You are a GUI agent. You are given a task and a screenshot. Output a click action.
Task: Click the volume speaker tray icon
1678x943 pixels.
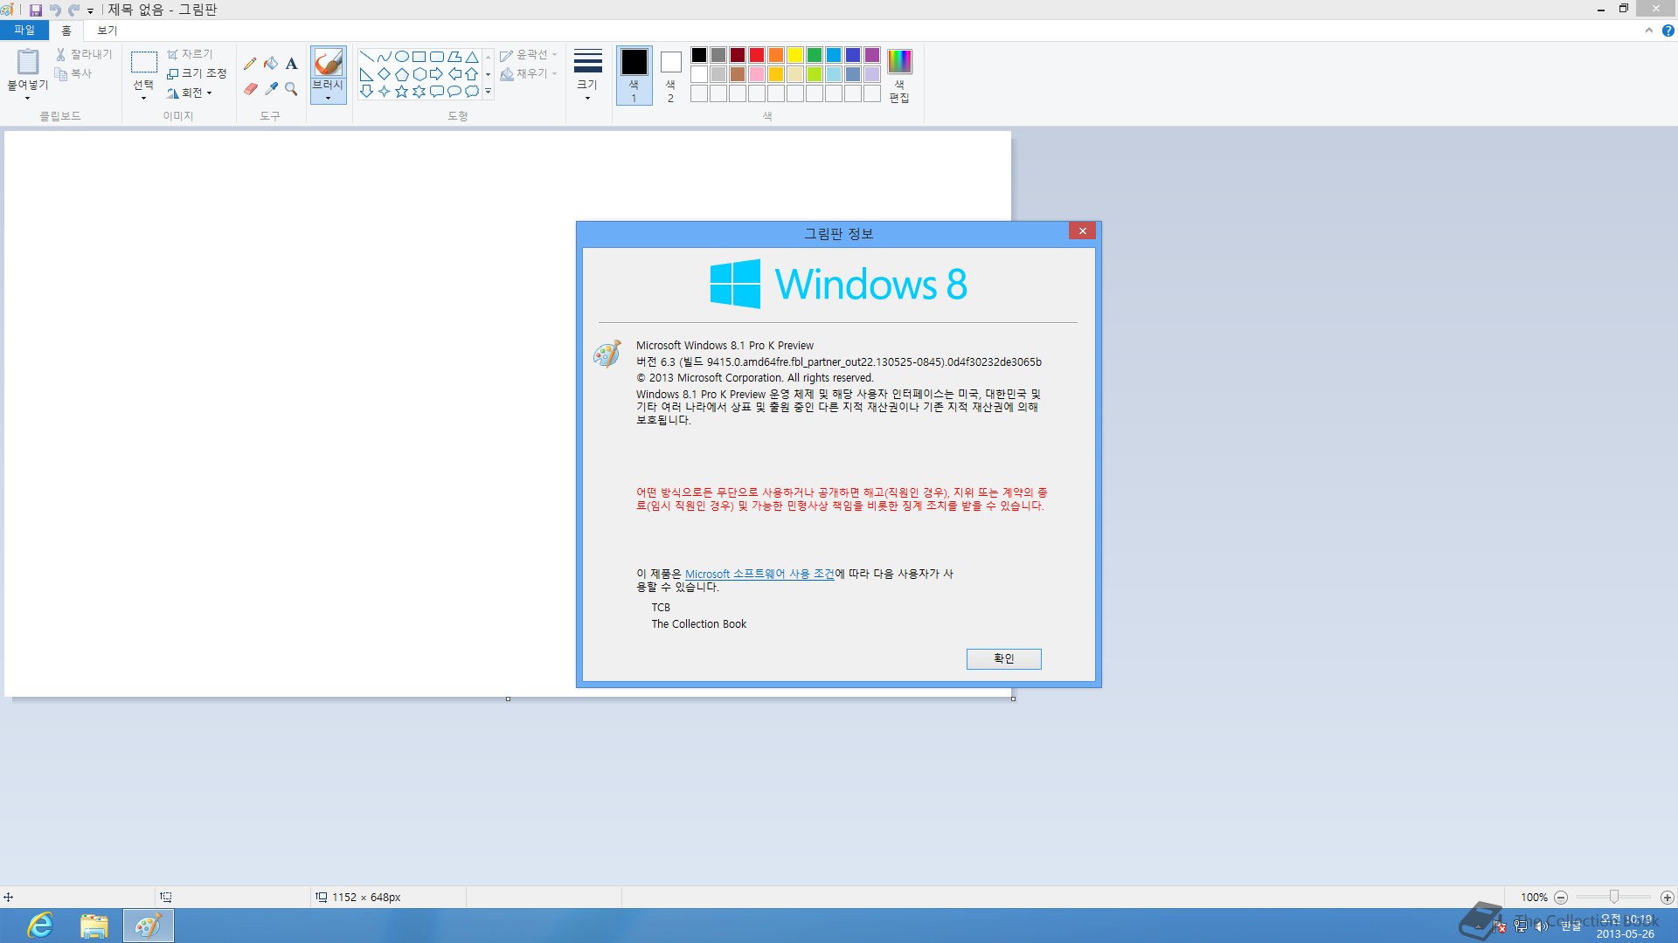coord(1541,926)
